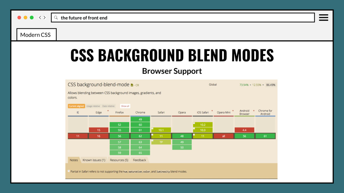344x193 pixels.
Task: Click the Opera 48 cell
Action: coord(182,136)
